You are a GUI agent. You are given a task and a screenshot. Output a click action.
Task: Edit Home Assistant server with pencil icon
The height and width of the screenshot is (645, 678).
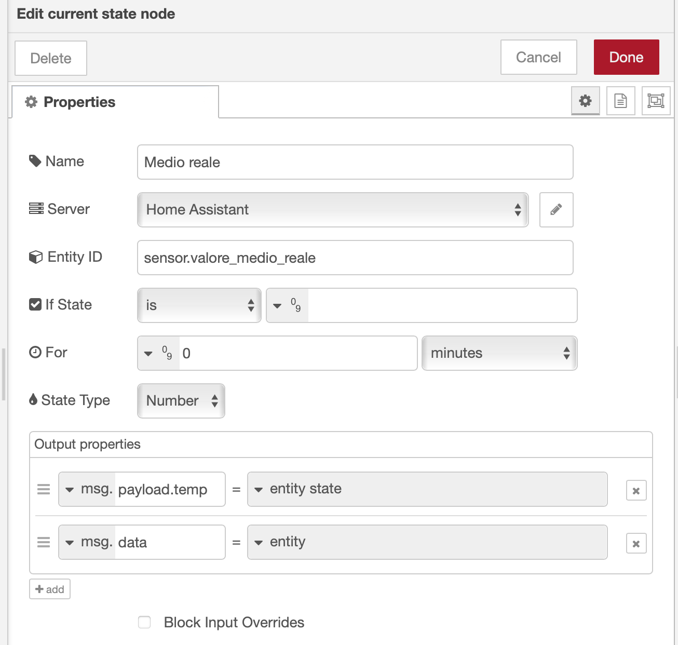(556, 210)
